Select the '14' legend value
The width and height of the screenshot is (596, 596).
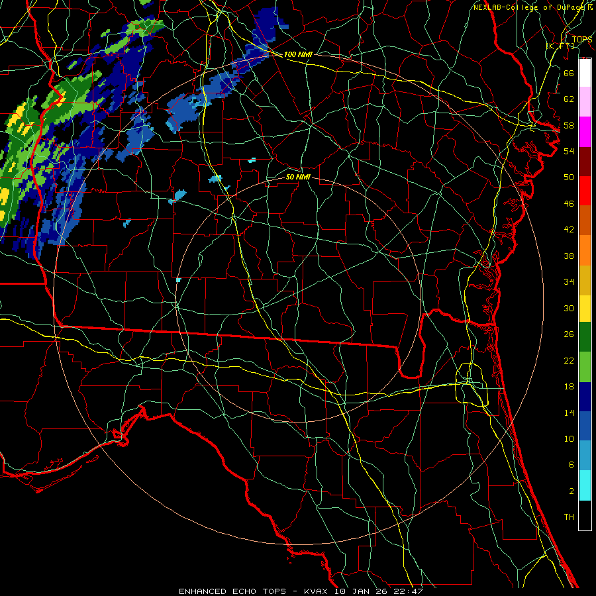click(569, 413)
